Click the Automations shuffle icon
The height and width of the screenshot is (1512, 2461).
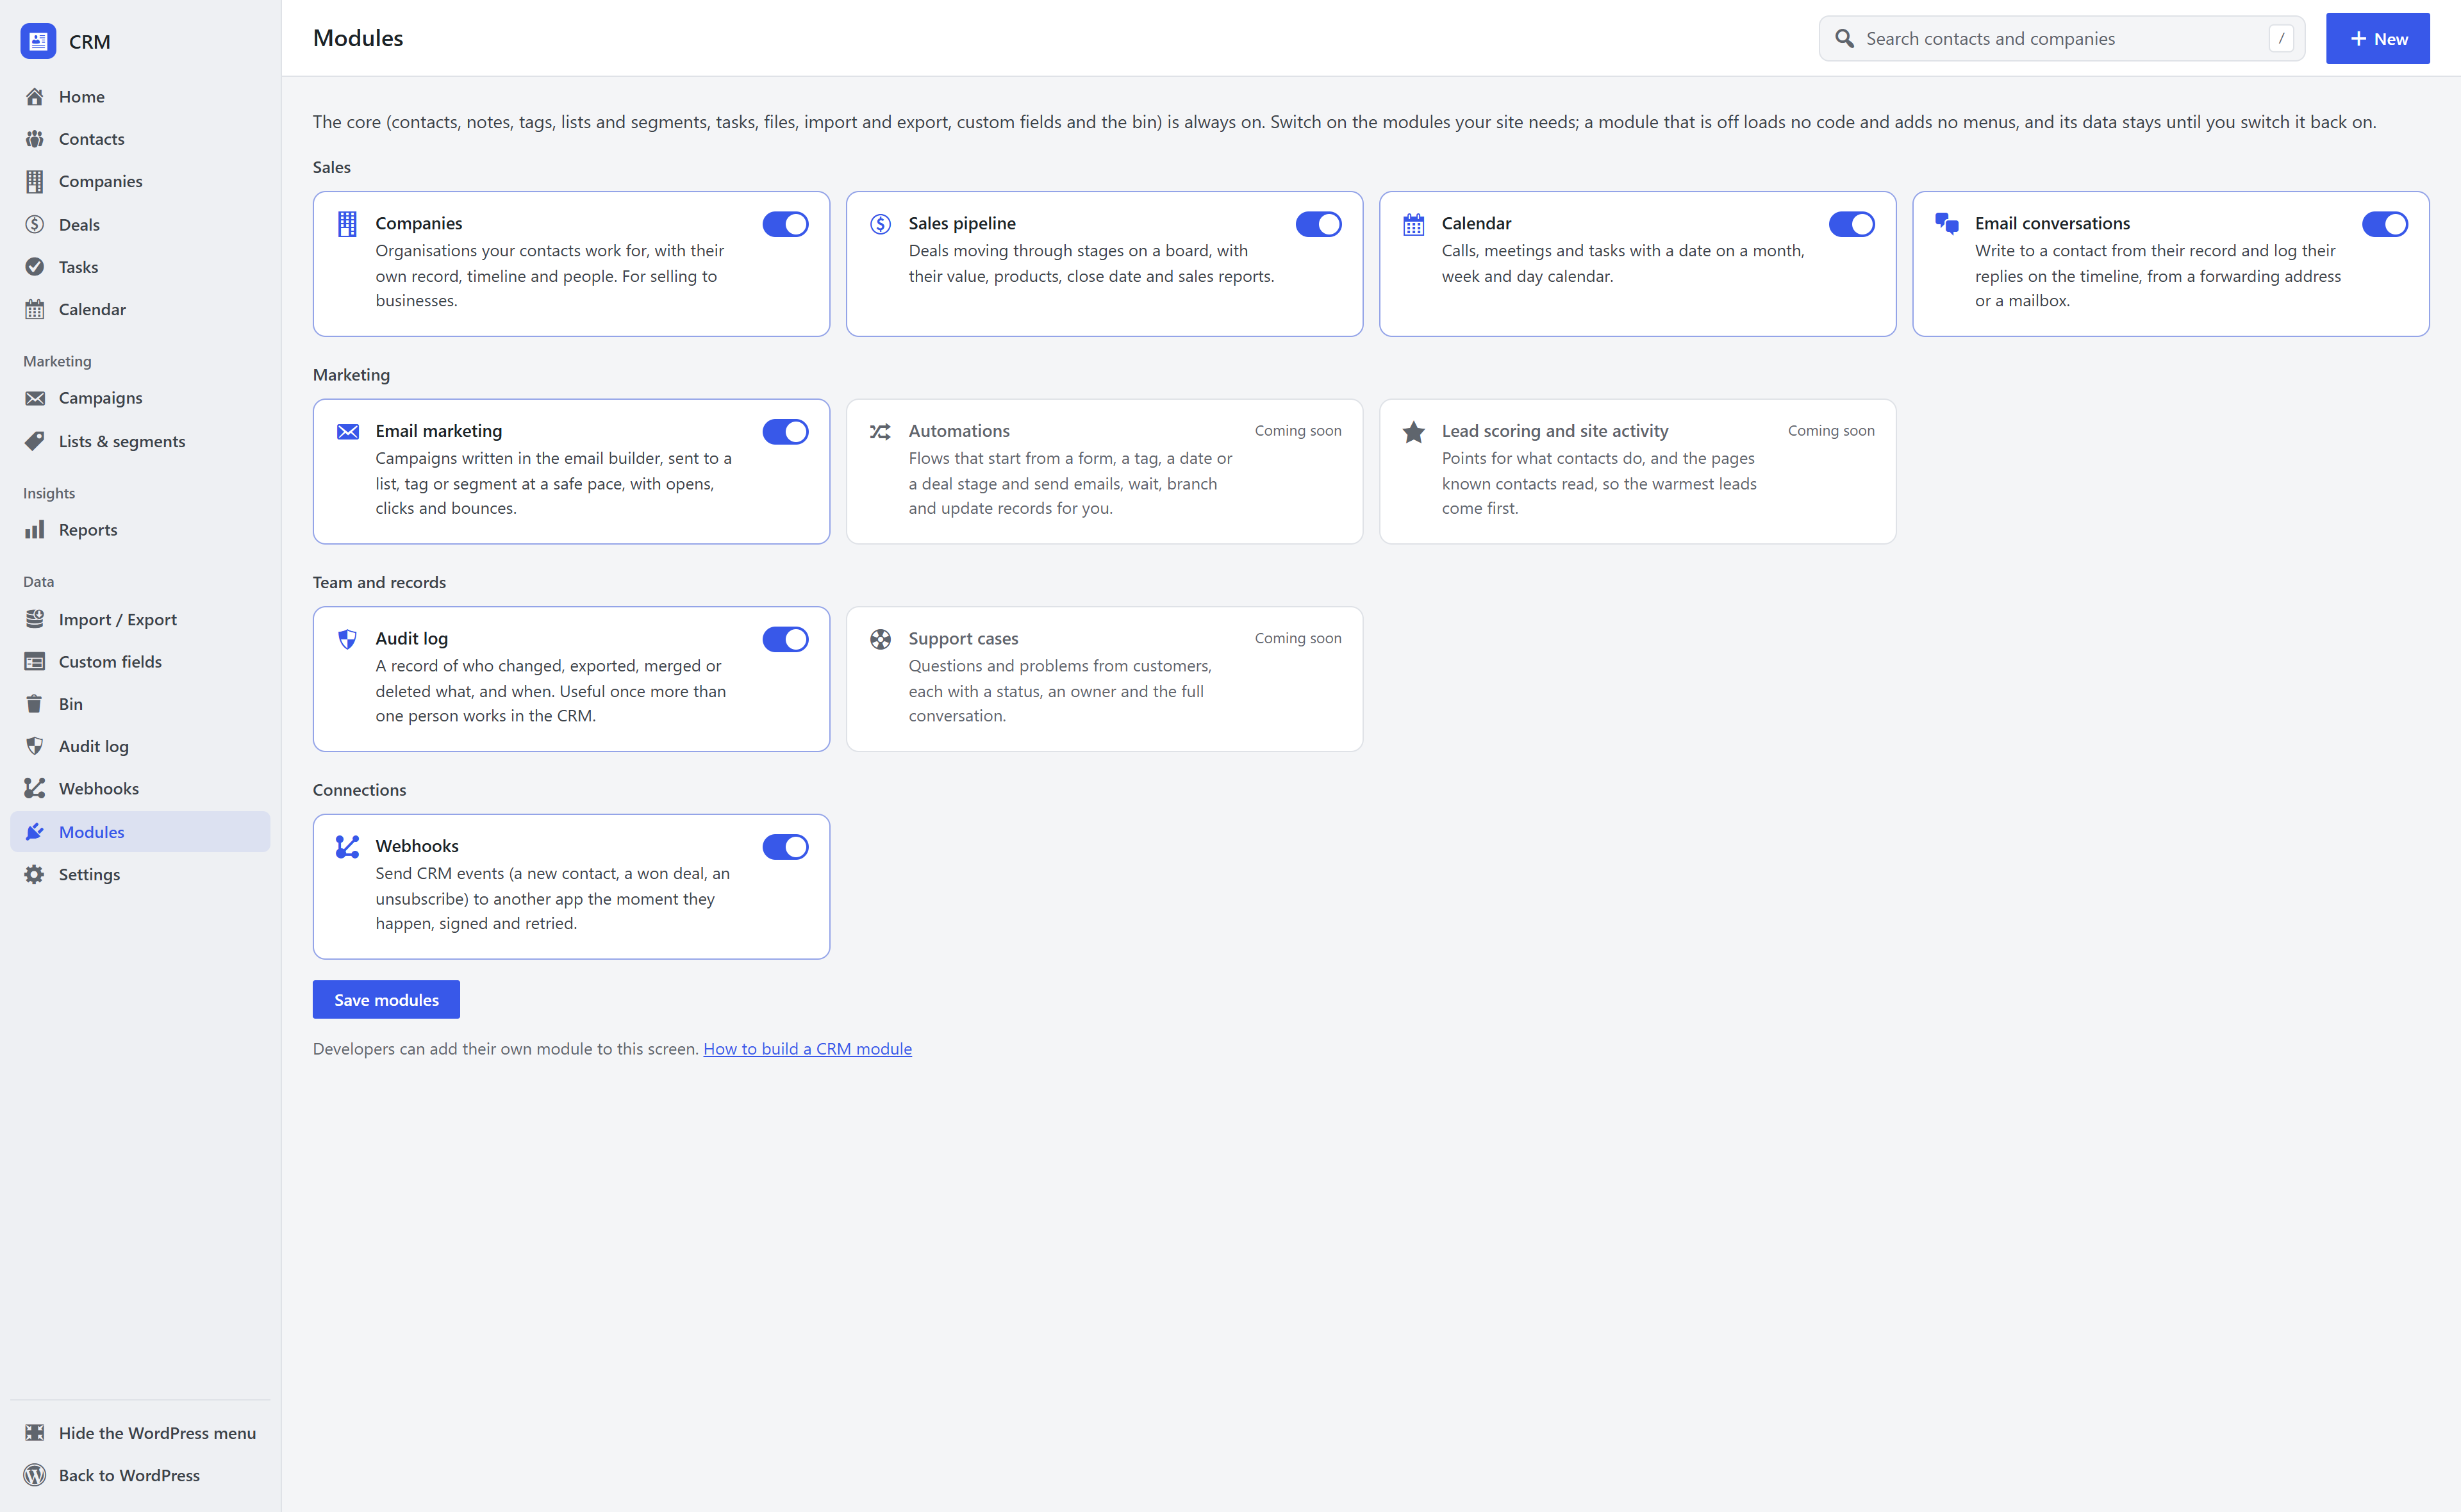[880, 432]
